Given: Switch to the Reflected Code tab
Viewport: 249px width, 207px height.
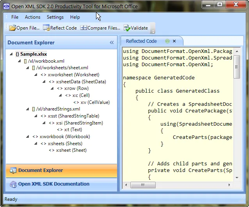Looking at the screenshot, I should pos(141,41).
